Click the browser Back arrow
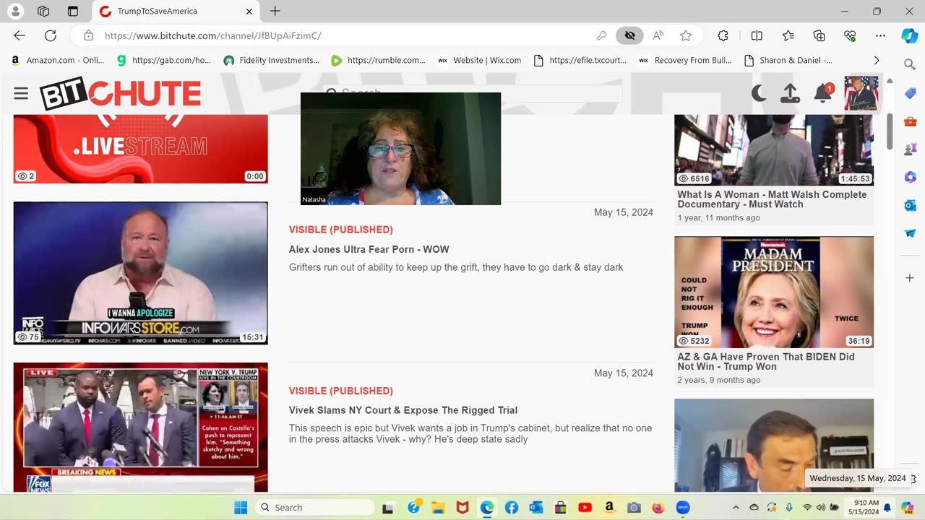925x520 pixels. pyautogui.click(x=20, y=35)
